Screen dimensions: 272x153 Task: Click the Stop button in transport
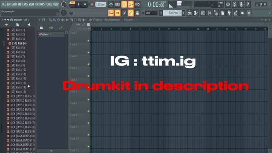pos(85,4)
